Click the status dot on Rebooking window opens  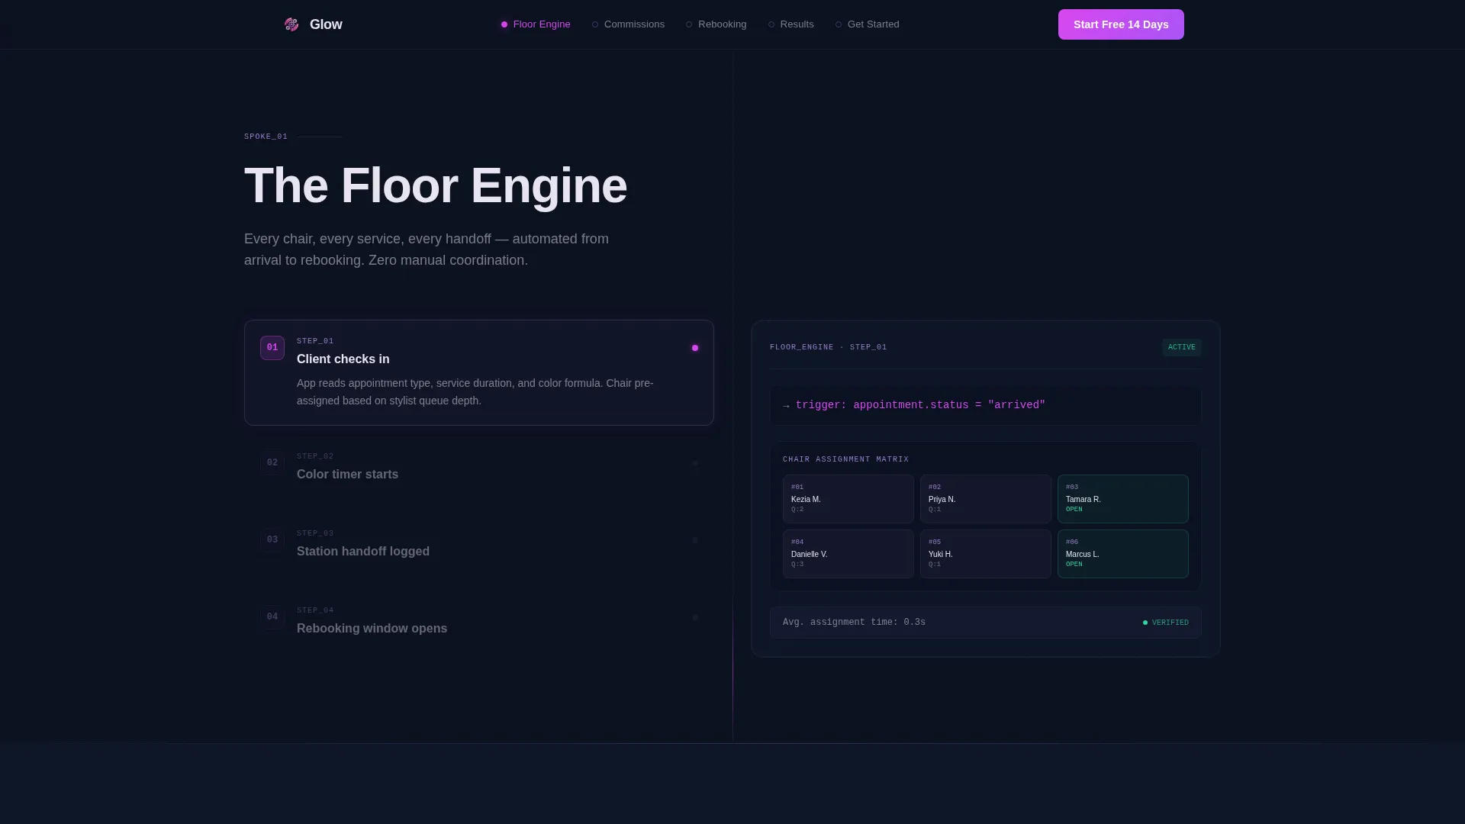(x=695, y=617)
